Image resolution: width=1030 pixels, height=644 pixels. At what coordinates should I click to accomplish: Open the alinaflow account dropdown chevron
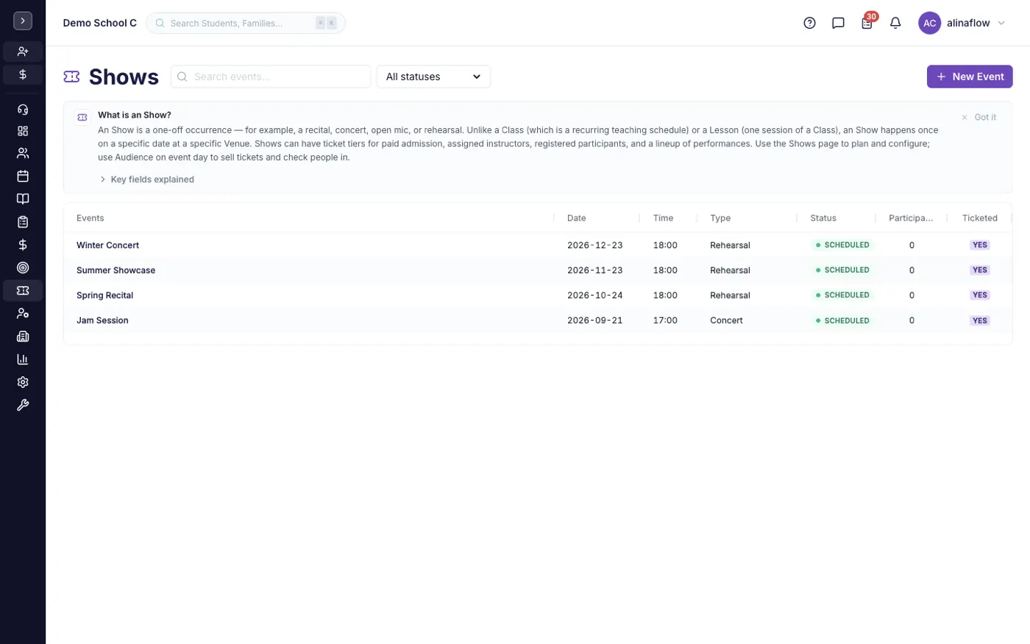coord(1001,23)
